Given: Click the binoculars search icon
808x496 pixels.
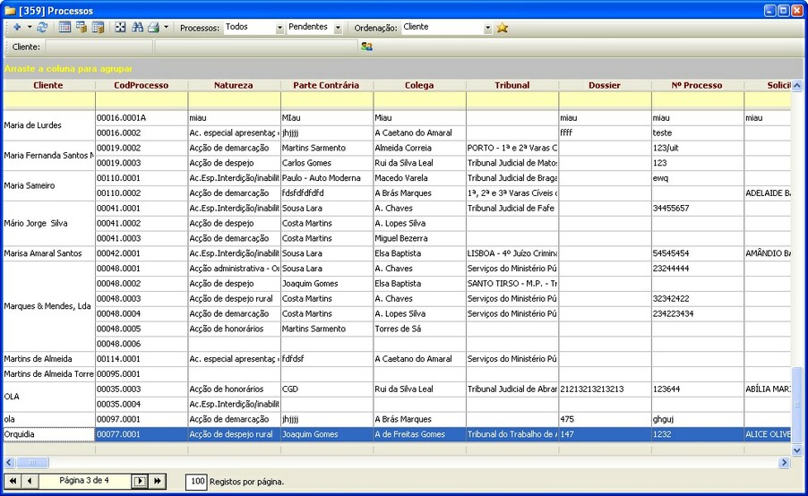Looking at the screenshot, I should point(137,27).
